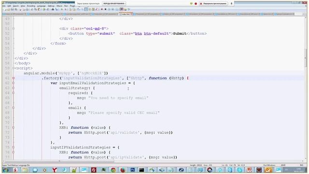Click the 'api/validate' string on line 72
Screen dimensions: 309x174
(124, 132)
